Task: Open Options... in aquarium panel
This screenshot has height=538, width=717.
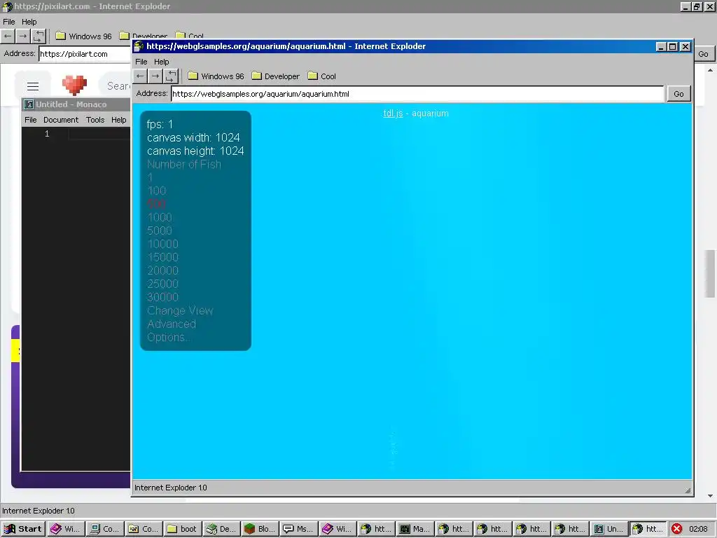Action: coord(168,337)
